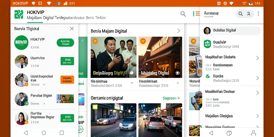Tap the Android home circle button

(44, 133)
